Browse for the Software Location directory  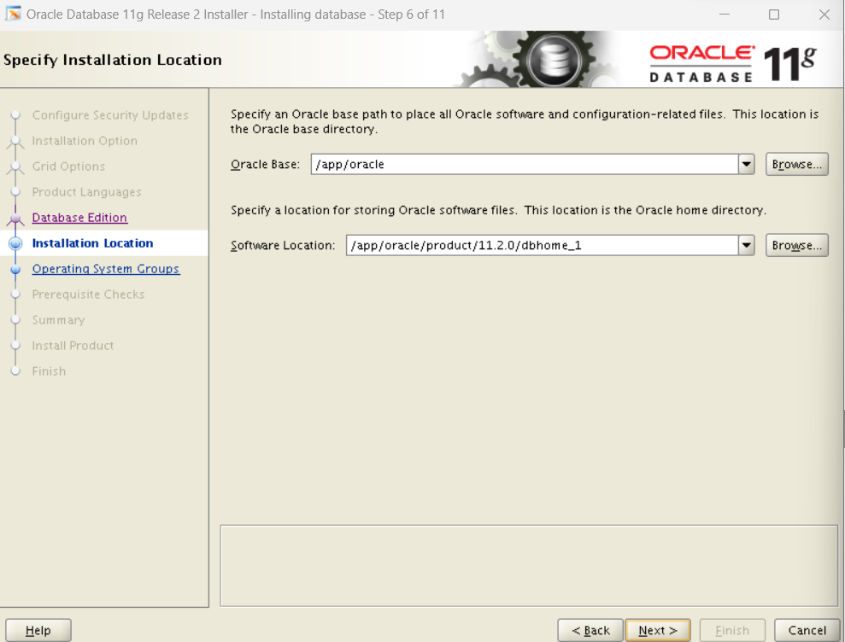pyautogui.click(x=796, y=246)
